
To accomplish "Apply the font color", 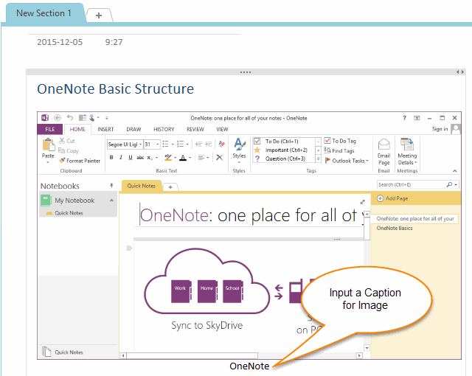I will (183, 157).
